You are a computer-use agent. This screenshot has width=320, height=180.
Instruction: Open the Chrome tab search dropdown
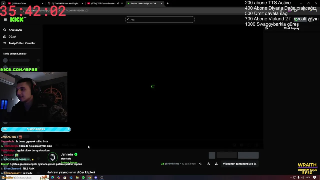(3, 3)
